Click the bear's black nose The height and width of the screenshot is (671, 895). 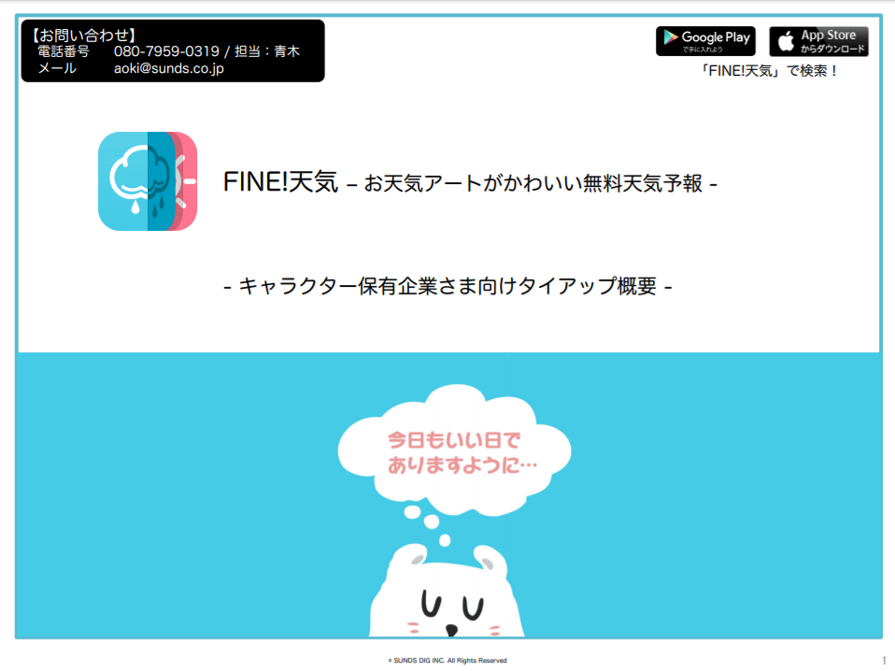pyautogui.click(x=451, y=631)
